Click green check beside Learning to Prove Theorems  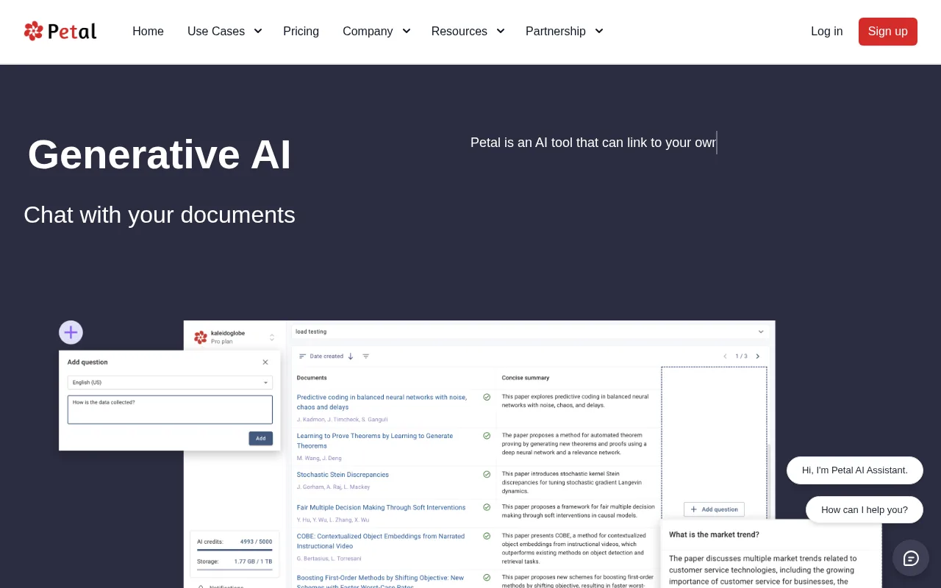(x=487, y=435)
